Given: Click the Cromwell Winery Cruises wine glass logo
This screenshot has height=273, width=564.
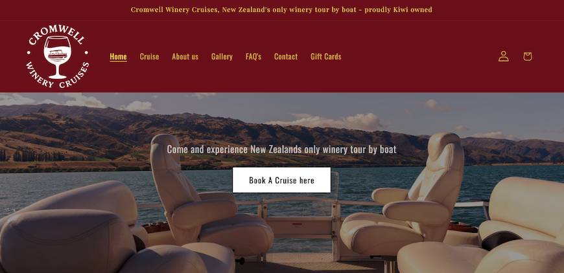Looking at the screenshot, I should click(58, 57).
